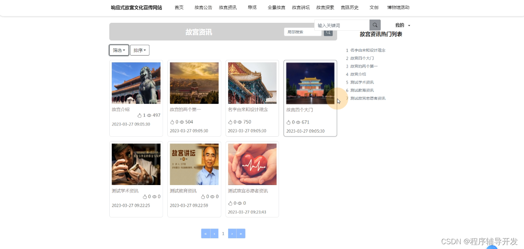Click hot list item 故宫四个大门
524x249 pixels.
tap(362, 58)
